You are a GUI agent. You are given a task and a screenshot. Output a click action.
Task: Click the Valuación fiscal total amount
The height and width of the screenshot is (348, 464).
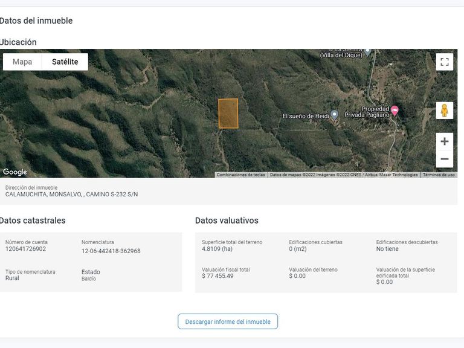[217, 276]
